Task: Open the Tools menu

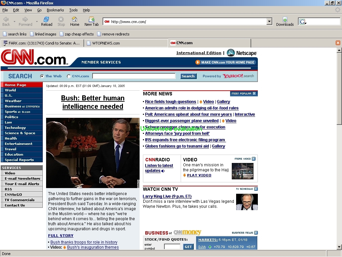Action: coord(73,10)
